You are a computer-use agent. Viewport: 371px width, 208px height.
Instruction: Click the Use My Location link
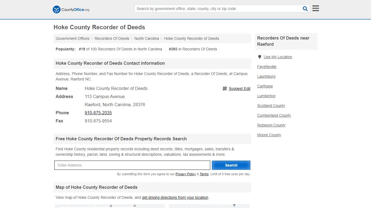tap(278, 57)
